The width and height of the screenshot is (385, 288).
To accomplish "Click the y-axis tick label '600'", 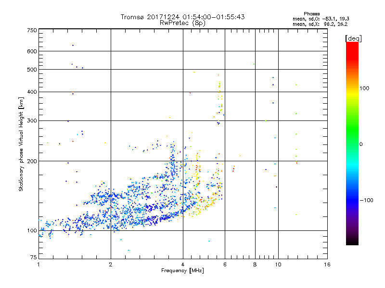I will point(32,51).
